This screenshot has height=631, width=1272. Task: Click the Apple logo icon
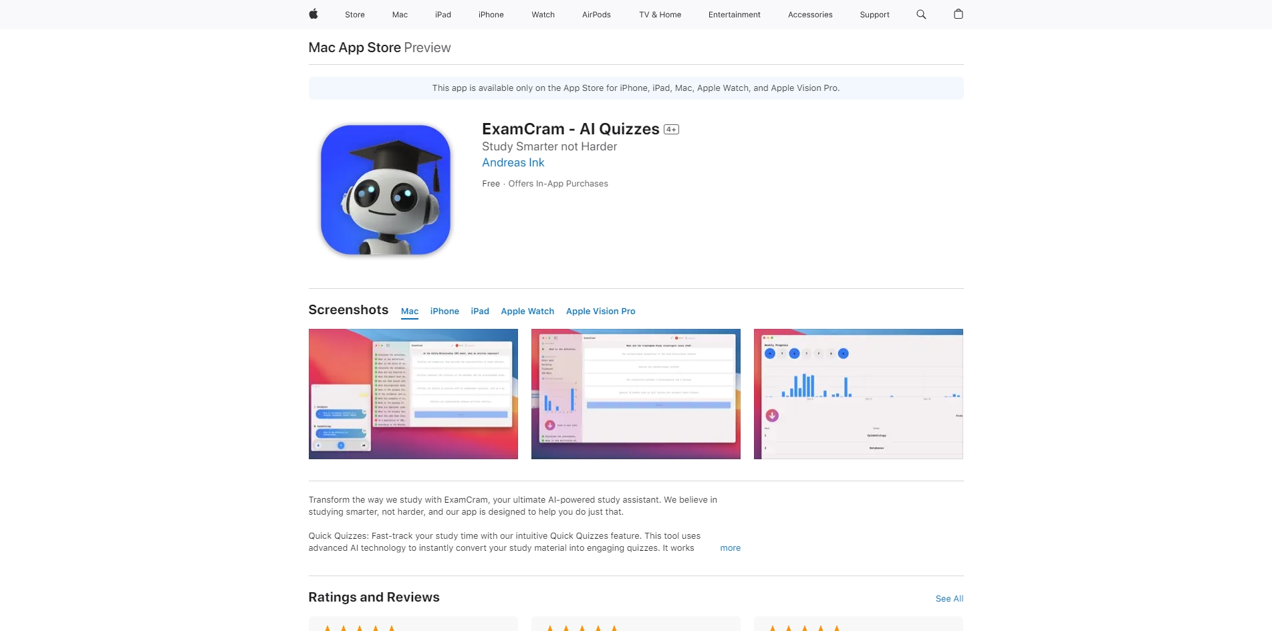coord(313,14)
